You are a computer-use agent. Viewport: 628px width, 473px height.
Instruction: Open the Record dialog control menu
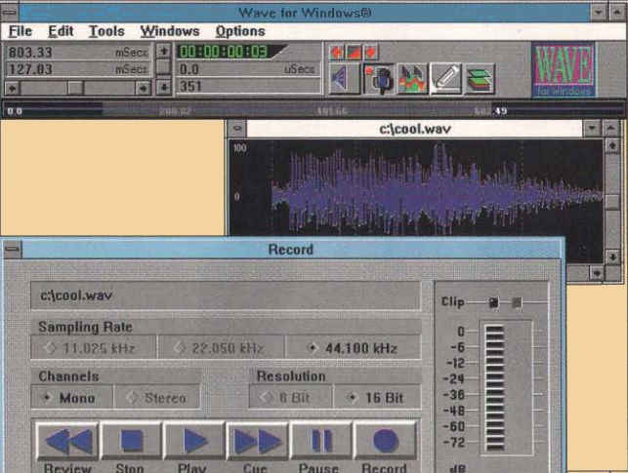tap(13, 250)
